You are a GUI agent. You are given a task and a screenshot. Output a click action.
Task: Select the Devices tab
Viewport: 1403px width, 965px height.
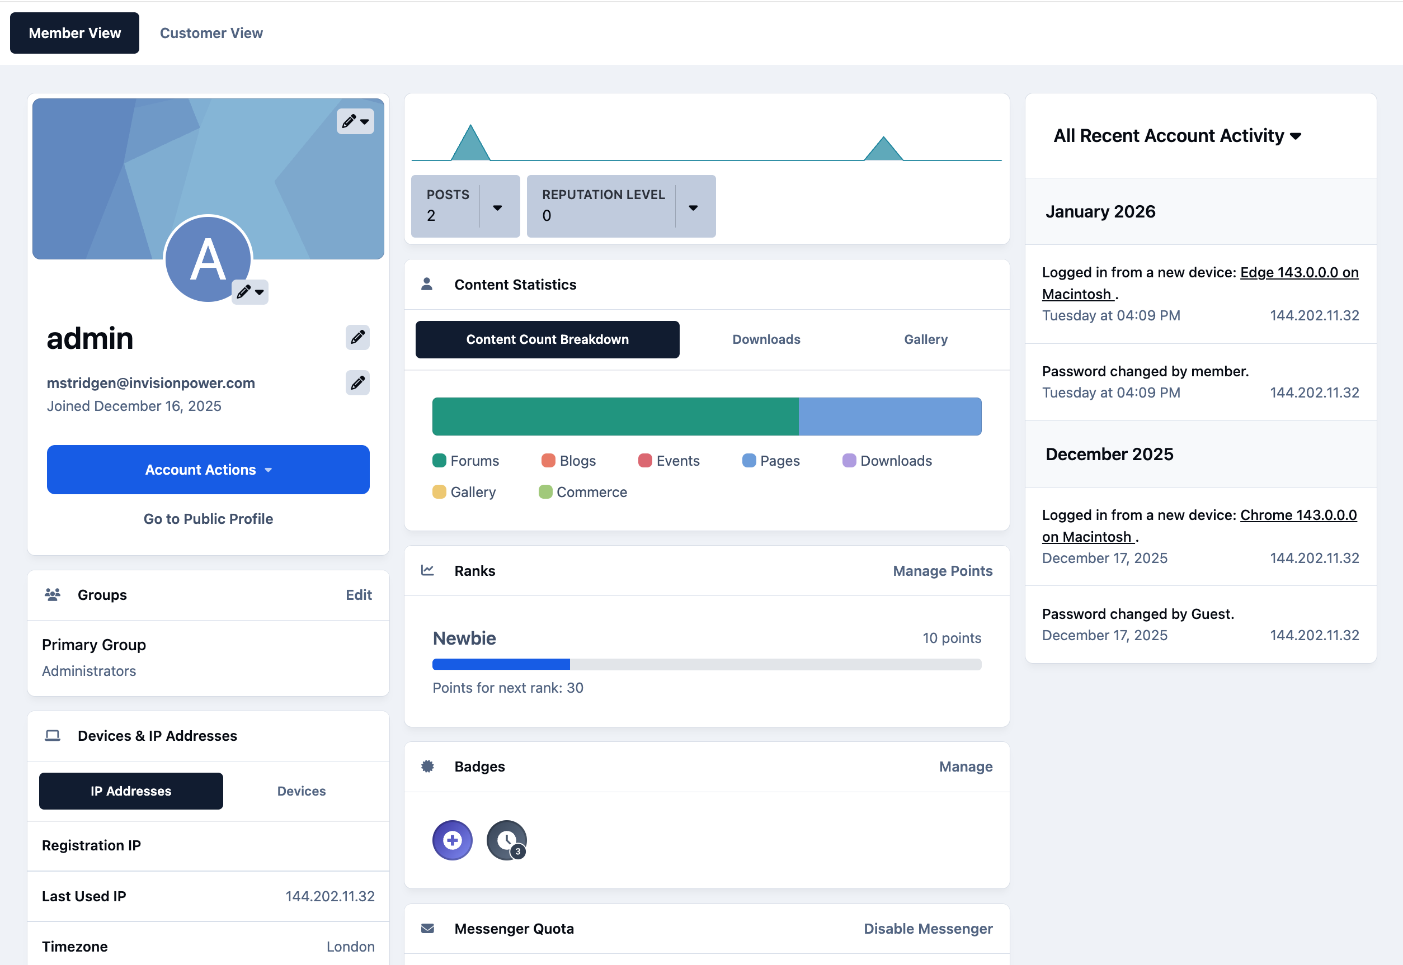point(302,791)
